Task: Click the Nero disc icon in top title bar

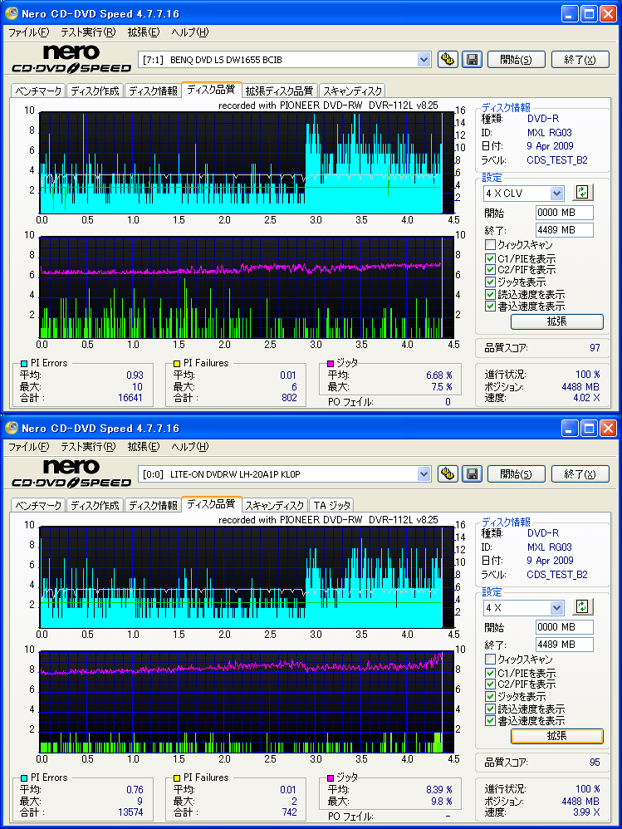Action: pyautogui.click(x=11, y=13)
